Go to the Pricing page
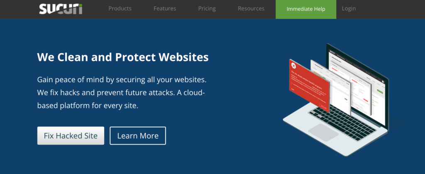This screenshot has width=425, height=174. [207, 9]
